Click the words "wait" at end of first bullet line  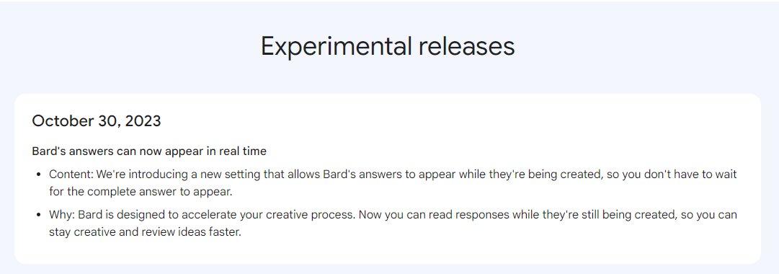(x=726, y=174)
